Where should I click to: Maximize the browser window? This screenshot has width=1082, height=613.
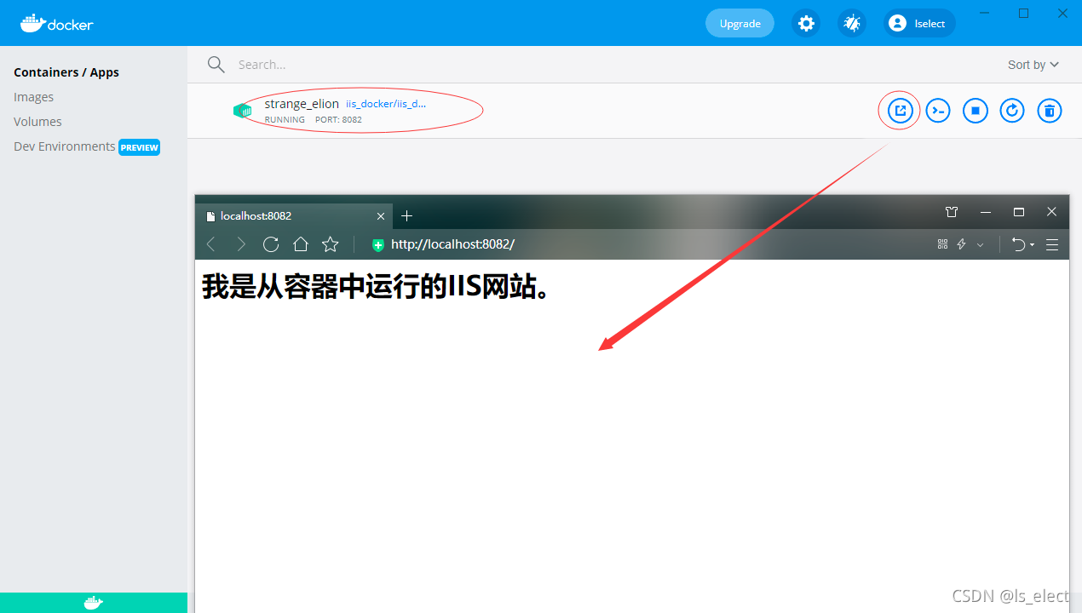[x=1019, y=212]
